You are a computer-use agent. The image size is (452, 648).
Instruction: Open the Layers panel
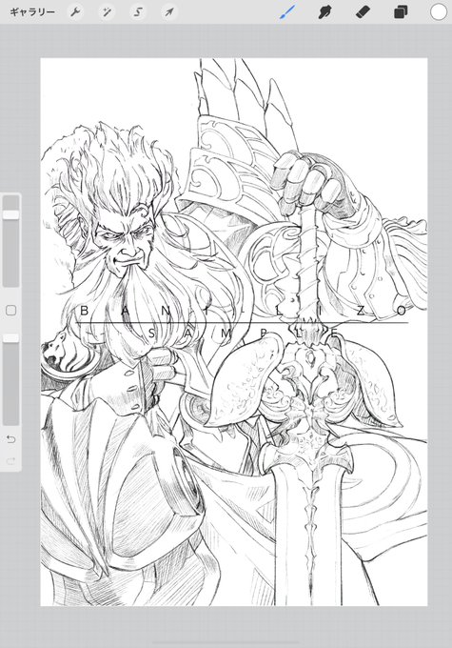point(401,12)
